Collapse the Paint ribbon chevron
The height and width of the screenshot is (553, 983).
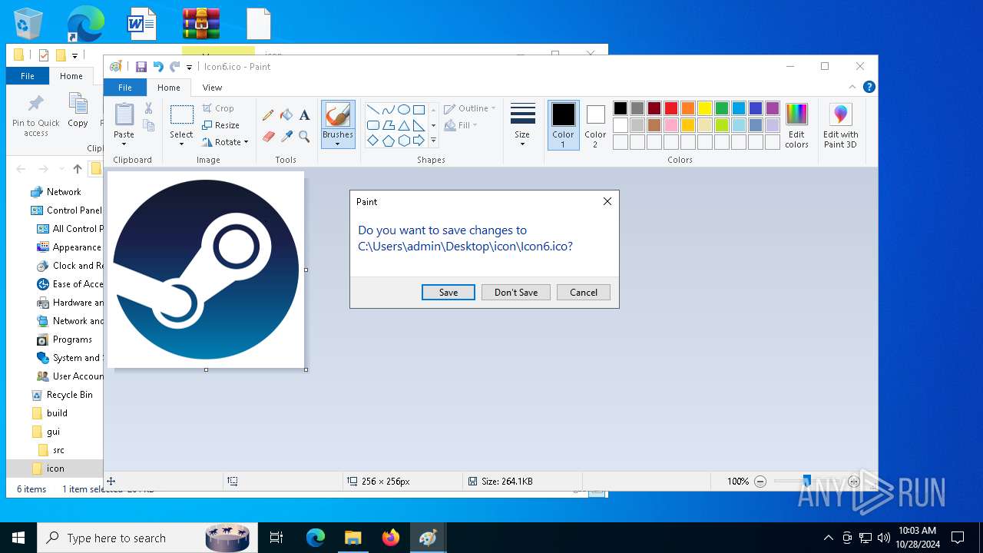[x=852, y=87]
